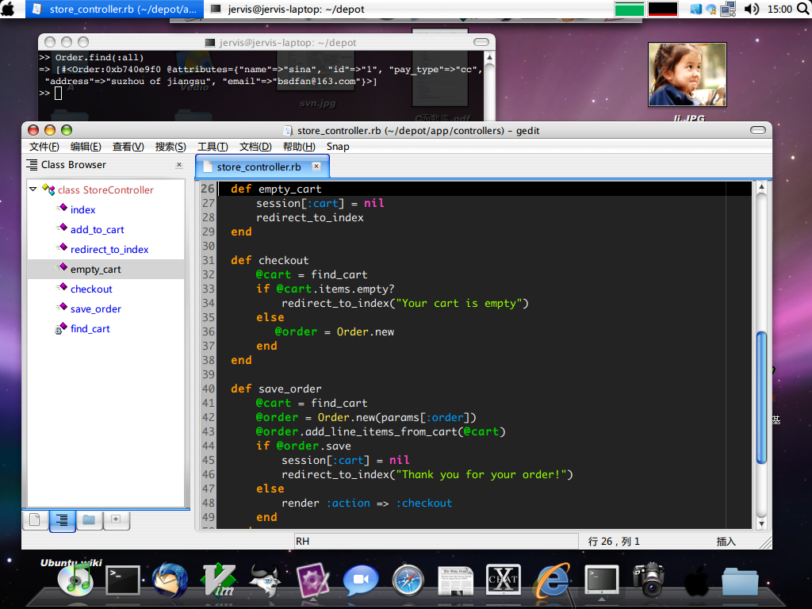The width and height of the screenshot is (812, 609).
Task: Click the editor scrollbar down arrow
Action: pos(761,523)
